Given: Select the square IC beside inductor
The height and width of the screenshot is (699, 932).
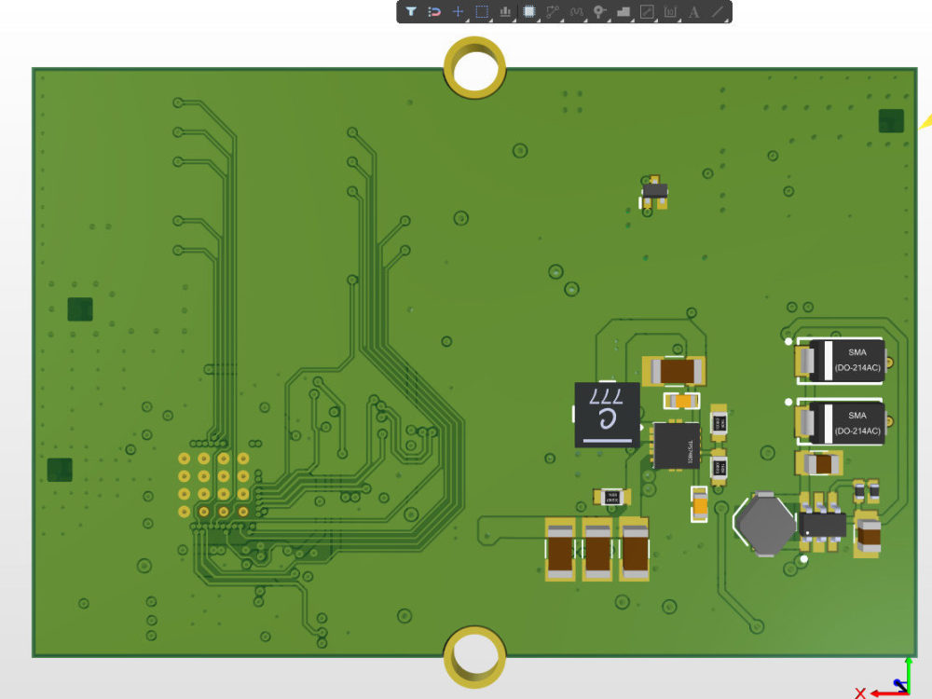Looking at the screenshot, I should click(x=676, y=445).
